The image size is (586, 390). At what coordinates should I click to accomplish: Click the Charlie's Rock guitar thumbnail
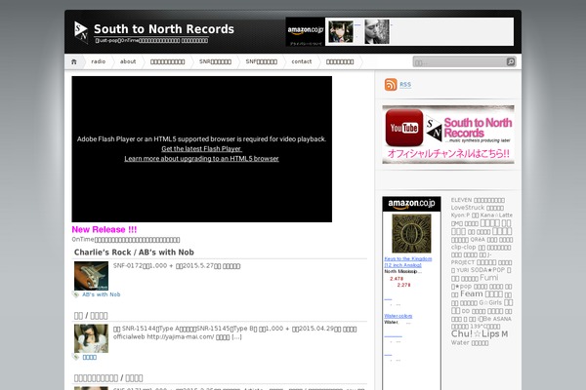tap(91, 276)
